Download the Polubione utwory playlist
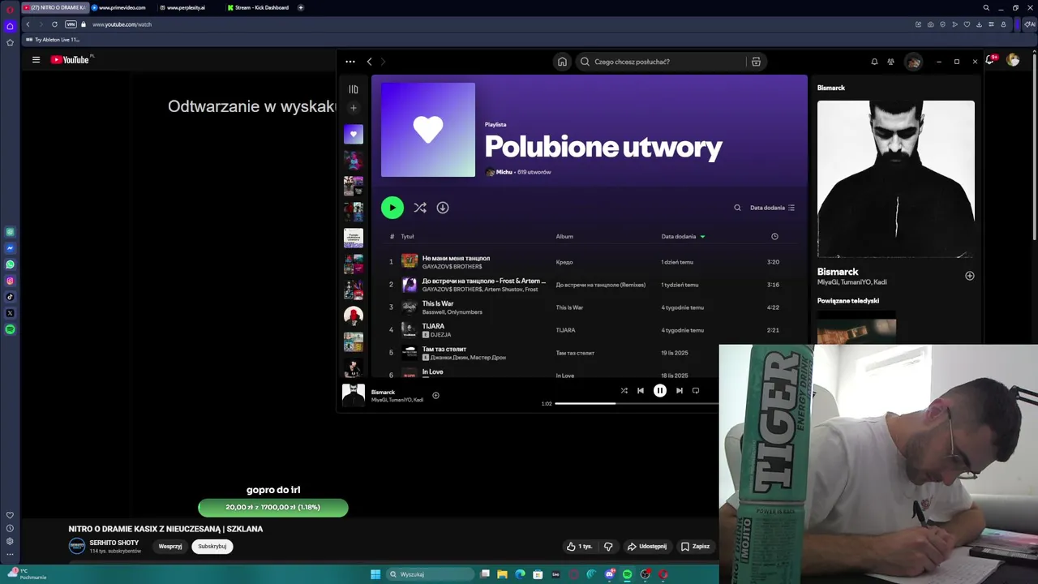Screen dimensions: 1038x584 pyautogui.click(x=443, y=208)
